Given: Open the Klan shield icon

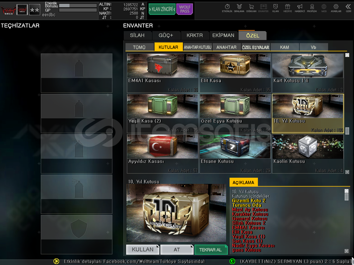Looking at the screenshot, I should click(276, 8).
